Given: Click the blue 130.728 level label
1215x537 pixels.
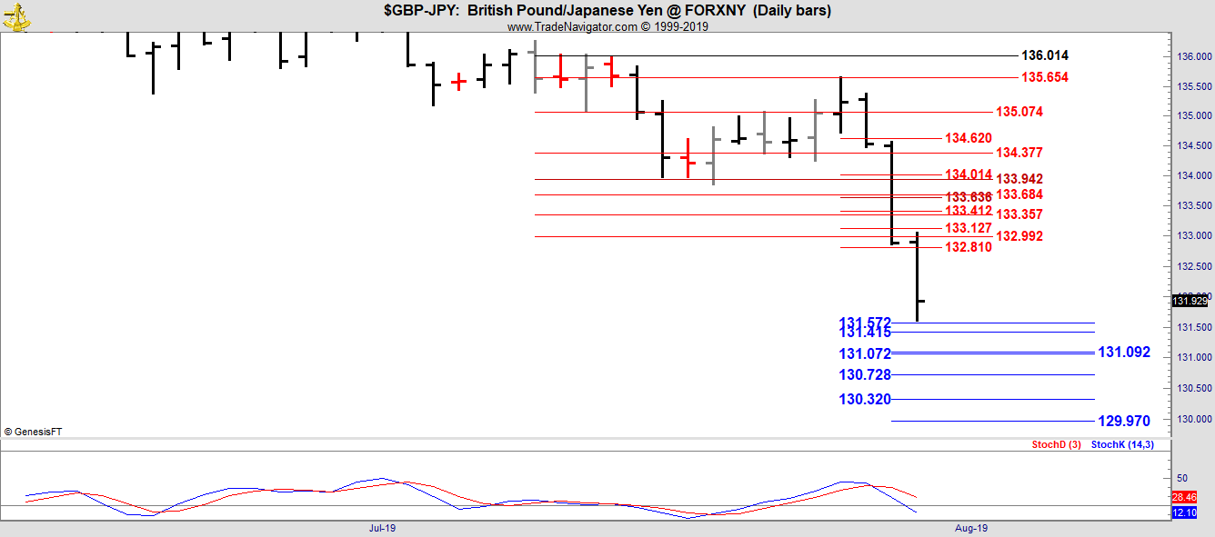Looking at the screenshot, I should point(865,375).
